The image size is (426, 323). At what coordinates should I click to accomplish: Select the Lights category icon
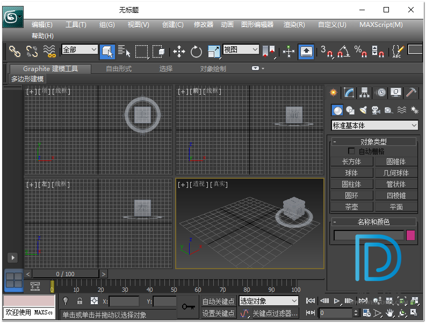tap(363, 110)
